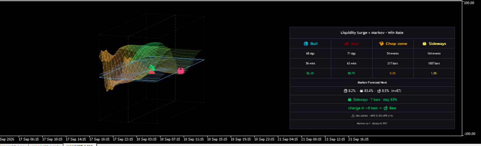This screenshot has width=481, height=146.
Task: Click the 'Liquidity Surge + Markov · Win Rate' title
Action: pos(372,33)
